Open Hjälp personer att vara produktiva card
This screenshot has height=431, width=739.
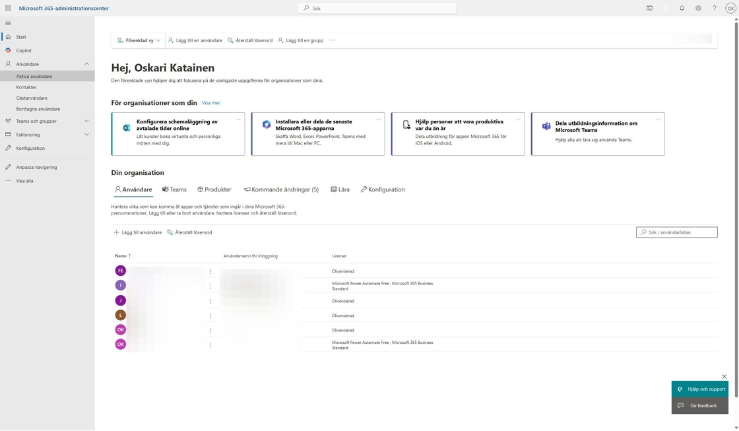(x=458, y=134)
